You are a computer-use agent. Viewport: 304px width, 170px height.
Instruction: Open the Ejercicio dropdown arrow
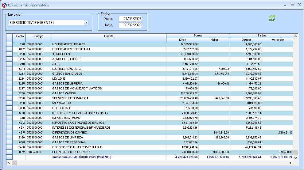[x=86, y=23]
